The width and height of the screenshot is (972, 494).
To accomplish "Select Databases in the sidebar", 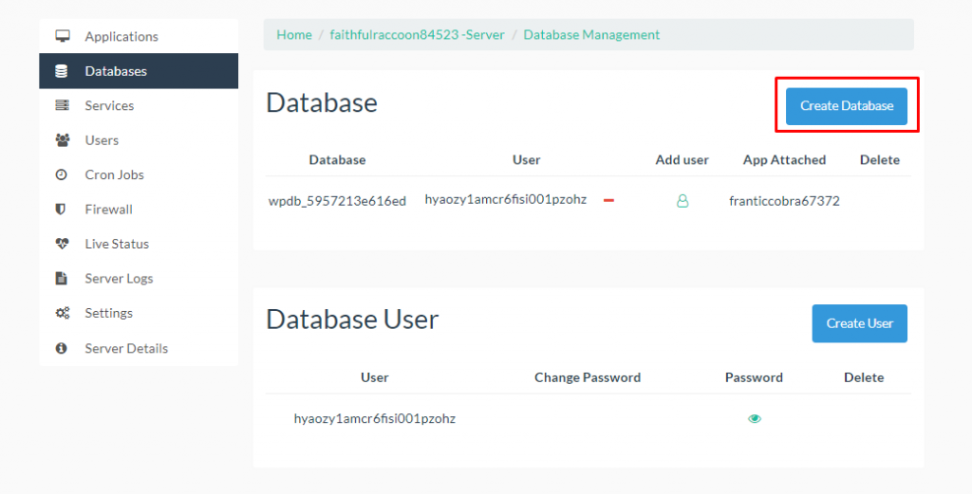I will pos(139,70).
